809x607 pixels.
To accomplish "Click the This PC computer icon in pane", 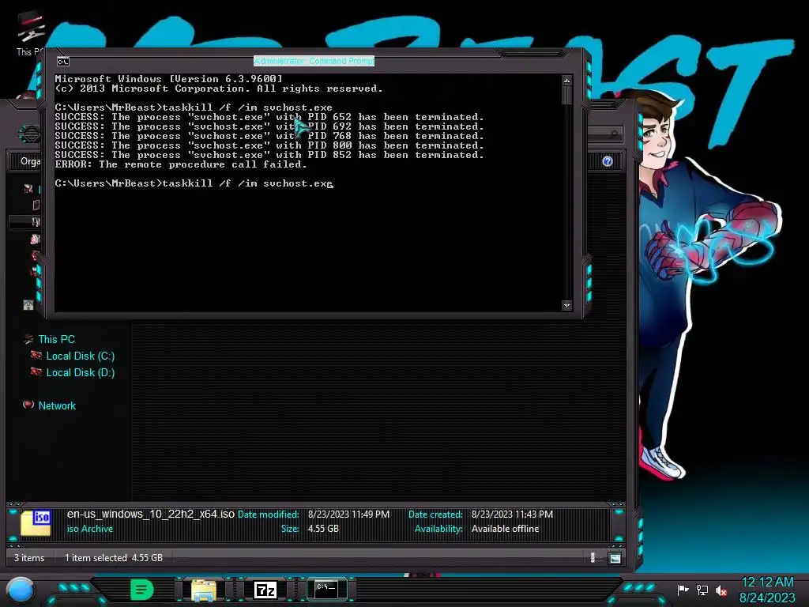I will click(x=29, y=338).
